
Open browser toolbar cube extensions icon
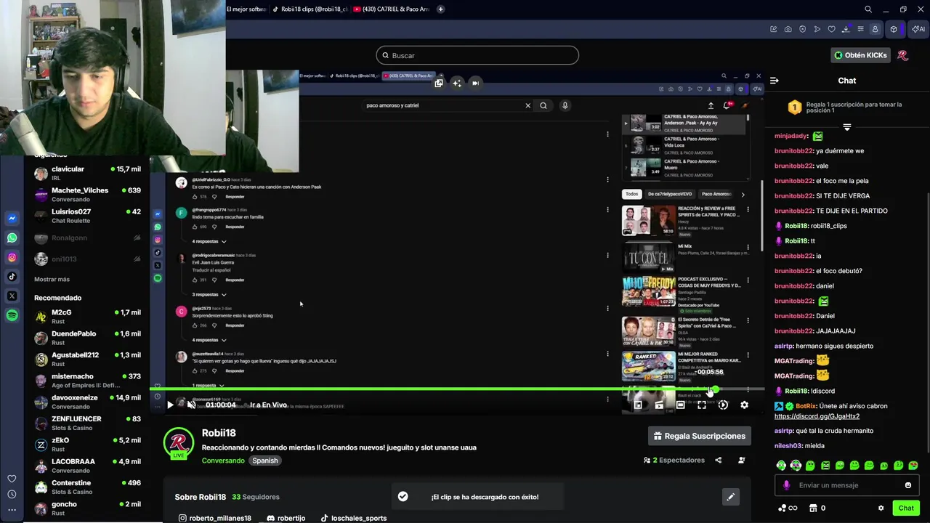[x=894, y=29]
